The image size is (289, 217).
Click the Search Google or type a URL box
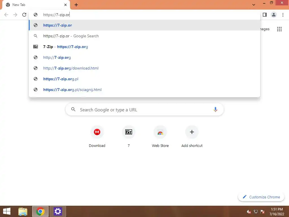pos(144,110)
